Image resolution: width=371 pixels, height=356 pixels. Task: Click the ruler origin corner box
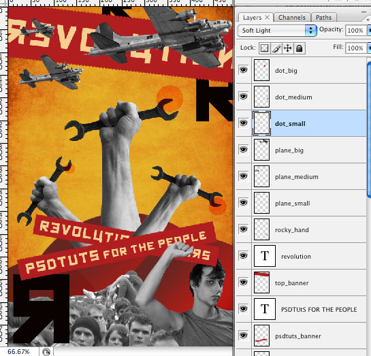point(4,3)
